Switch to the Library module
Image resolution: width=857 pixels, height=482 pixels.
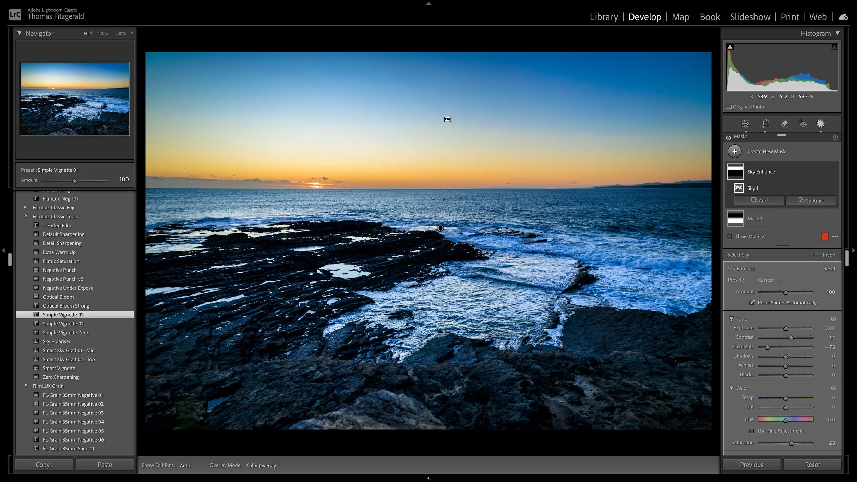[604, 17]
